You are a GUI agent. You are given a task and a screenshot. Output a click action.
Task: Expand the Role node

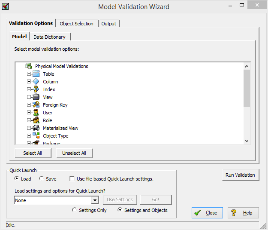[x=29, y=120]
